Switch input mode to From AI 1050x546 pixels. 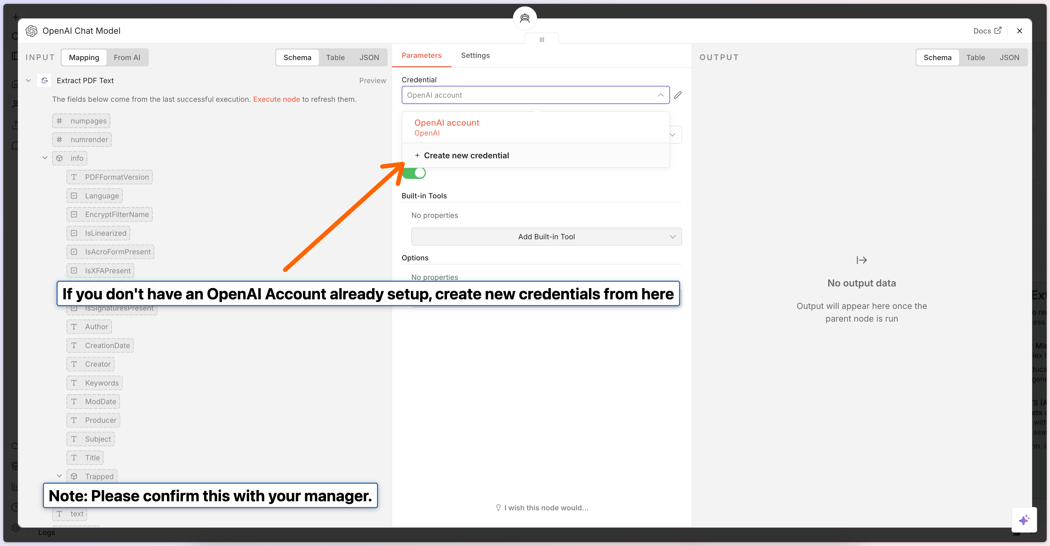[x=127, y=57]
